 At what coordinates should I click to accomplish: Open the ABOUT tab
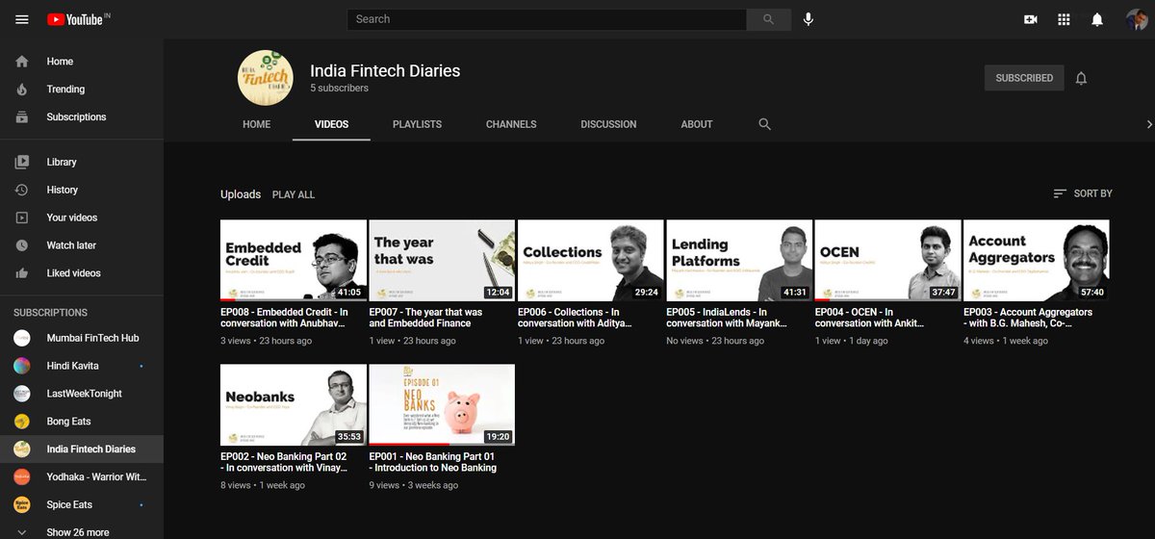point(697,124)
